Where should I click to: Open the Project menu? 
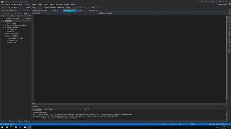coord(20,4)
